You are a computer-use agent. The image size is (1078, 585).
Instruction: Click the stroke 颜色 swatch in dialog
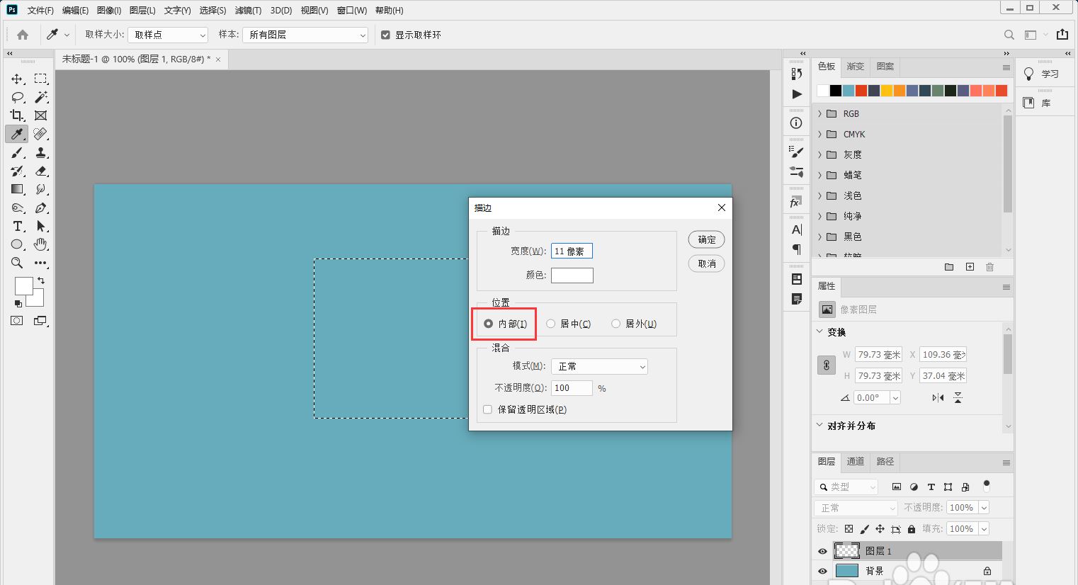click(x=572, y=276)
